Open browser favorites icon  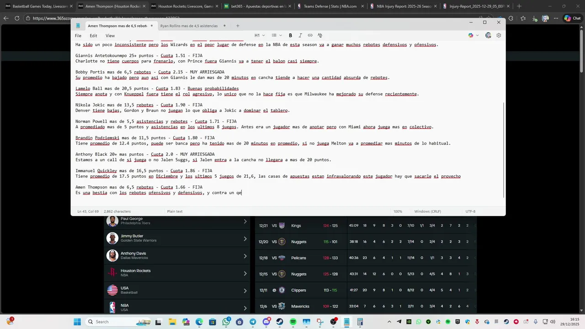coord(523,18)
